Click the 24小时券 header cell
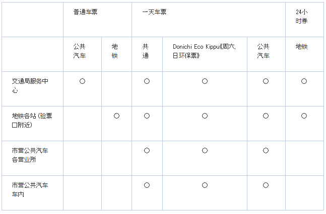The height and width of the screenshot is (214, 326). point(302,17)
